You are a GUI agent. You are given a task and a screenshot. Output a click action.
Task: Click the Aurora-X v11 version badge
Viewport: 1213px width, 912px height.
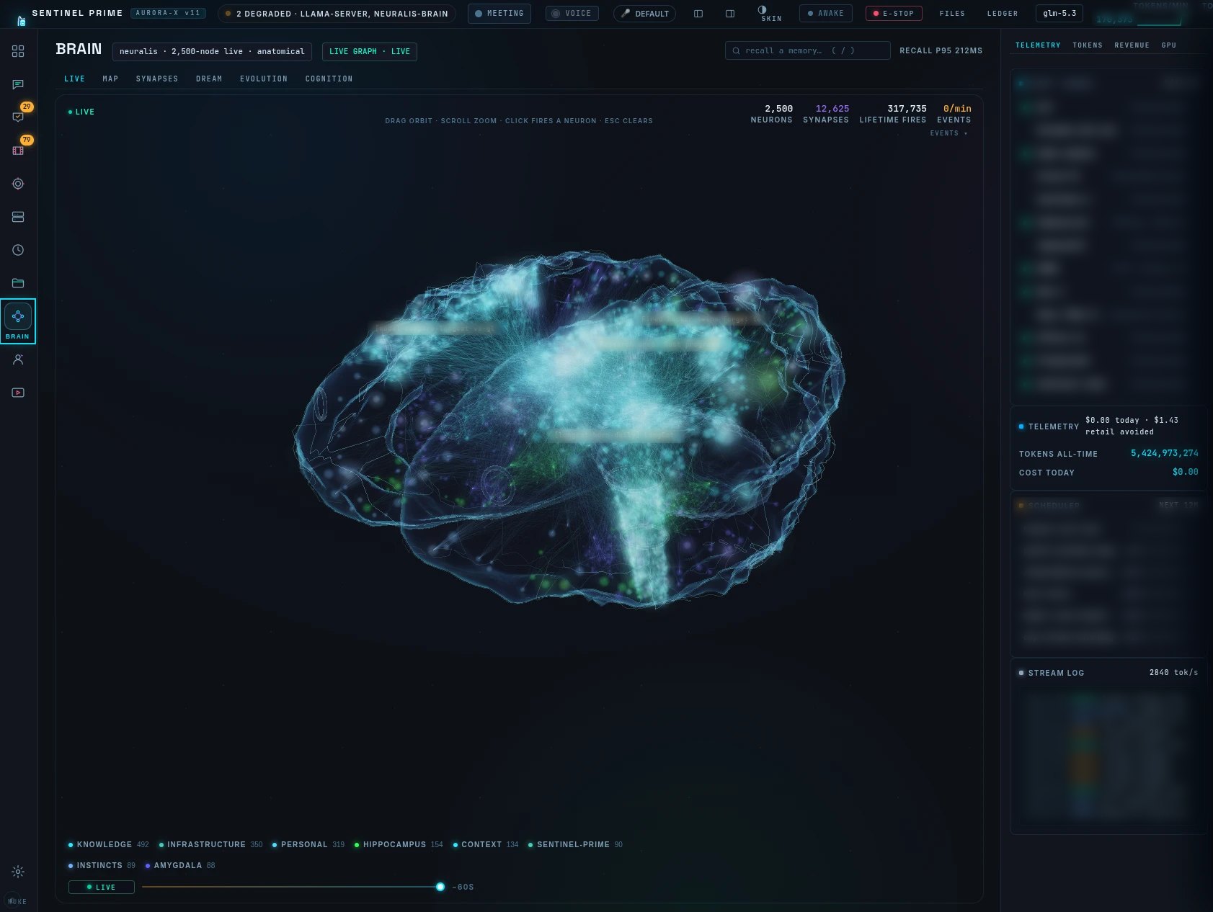pyautogui.click(x=169, y=13)
